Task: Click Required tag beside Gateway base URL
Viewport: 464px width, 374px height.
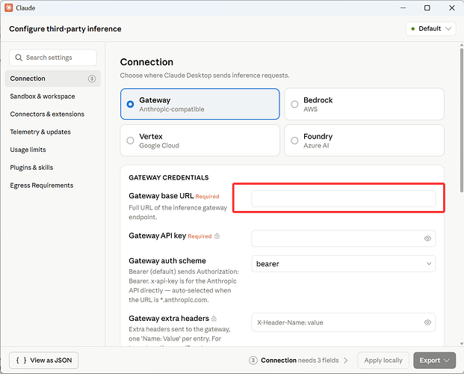Action: click(208, 197)
